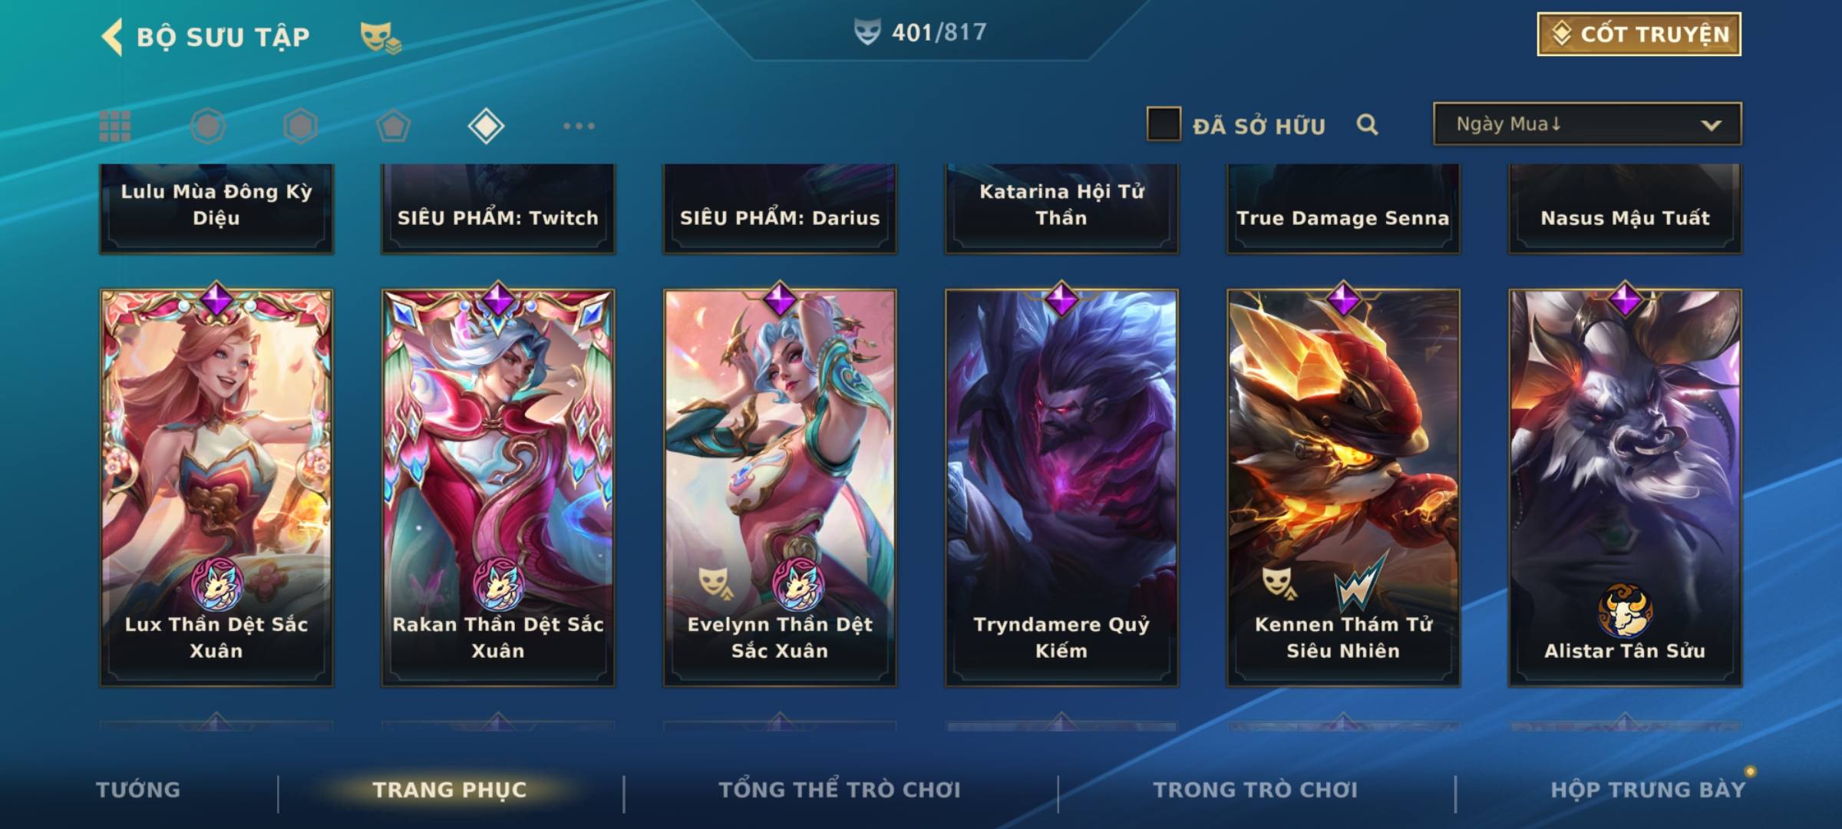Go back using Bộ Sưu Tập arrow
Screen dimensions: 1842x829
[x=112, y=37]
